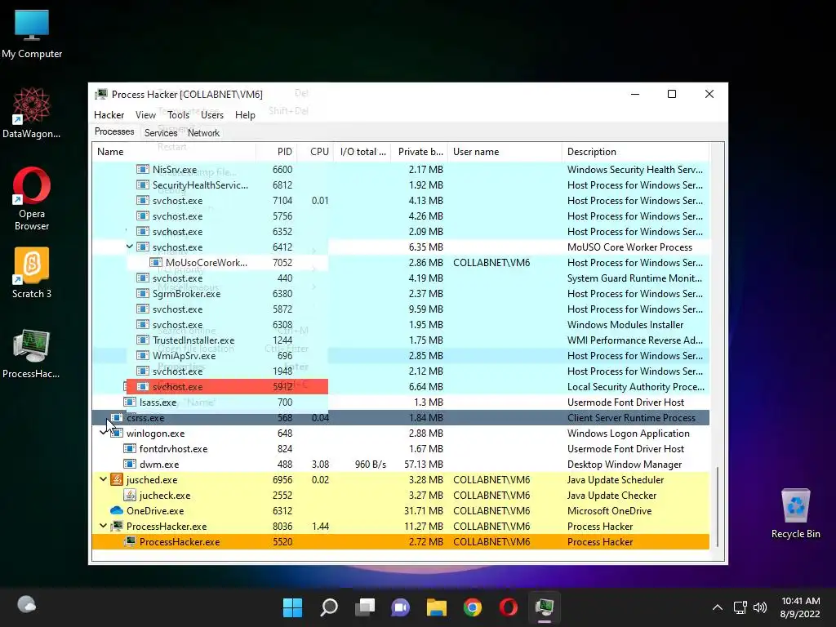This screenshot has height=627, width=836.
Task: Open Users menu
Action: point(211,114)
